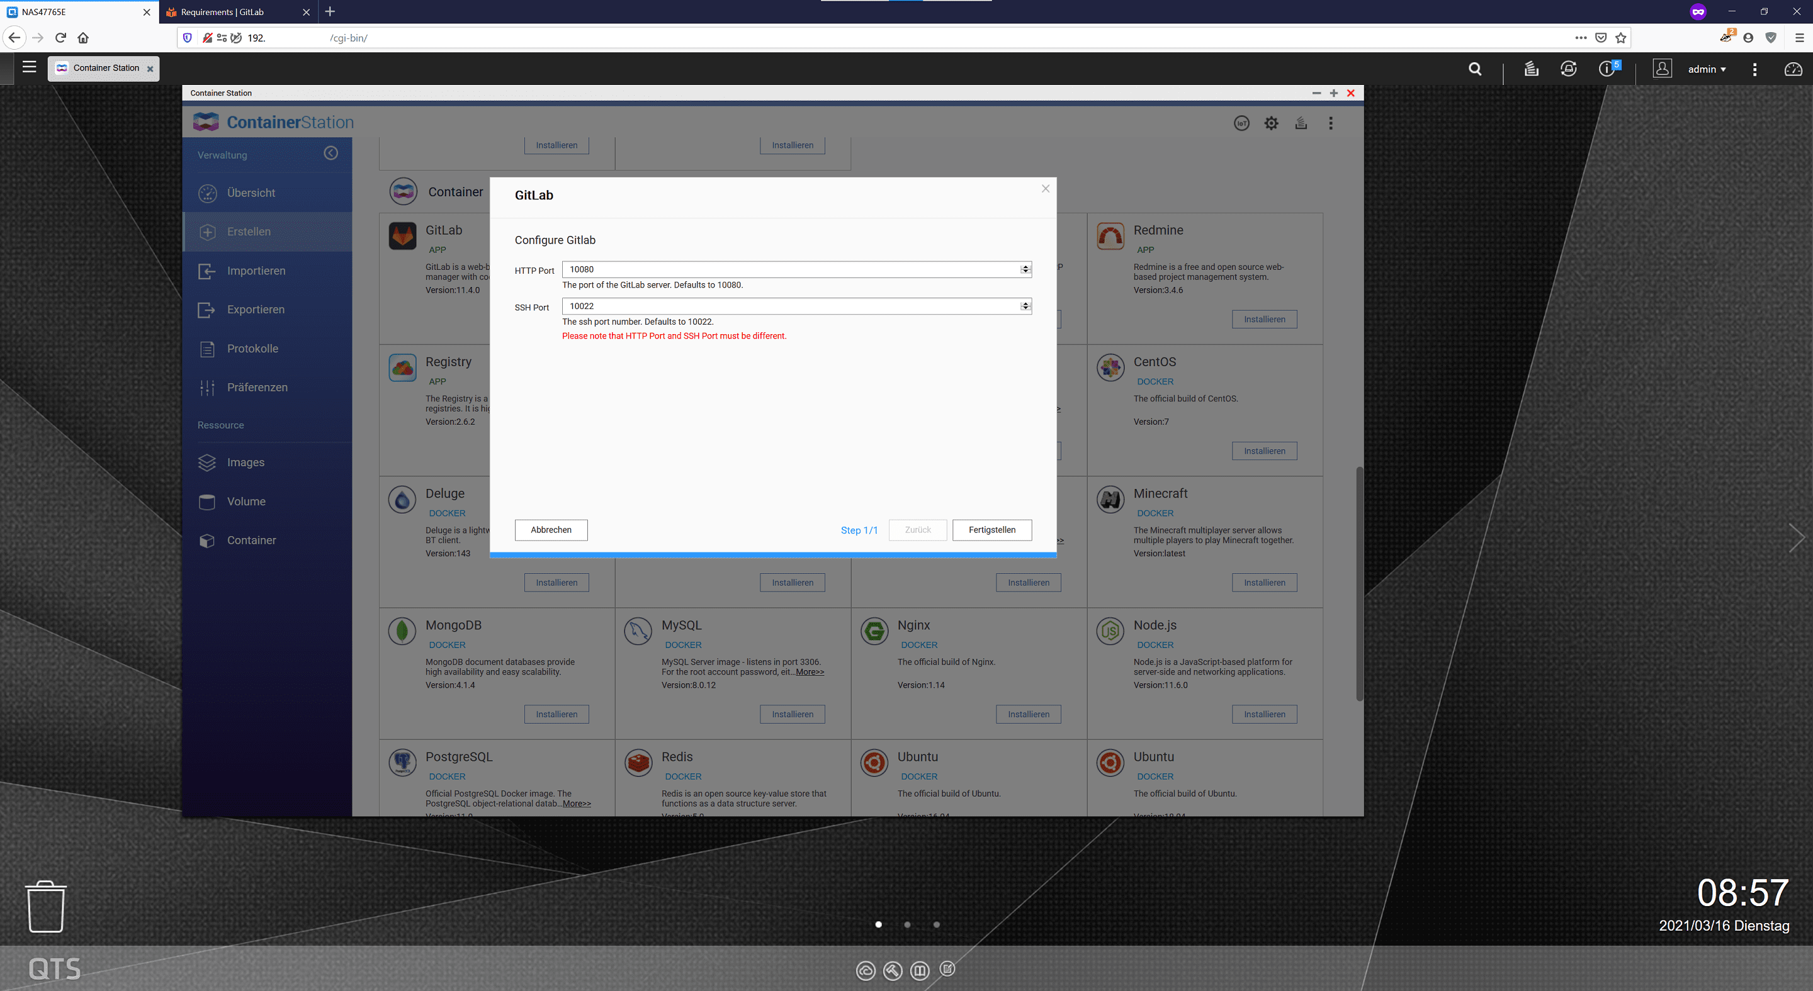Open Container Station settings gear icon
Image resolution: width=1813 pixels, height=991 pixels.
pyautogui.click(x=1271, y=123)
